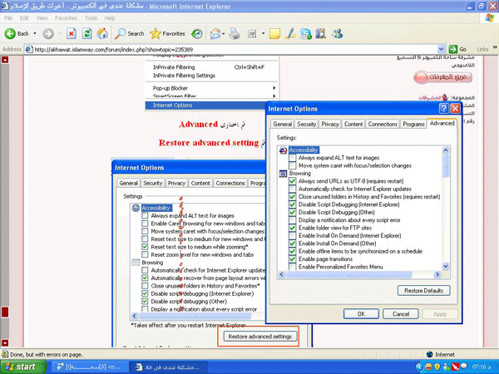Click the speech bubble tray icon
Viewport: 499px width, 374px height.
[x=464, y=366]
